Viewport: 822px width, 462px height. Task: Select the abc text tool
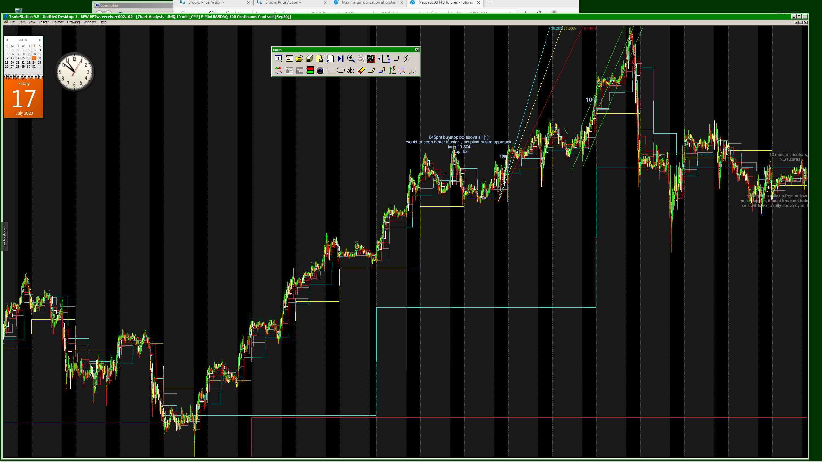(x=351, y=70)
